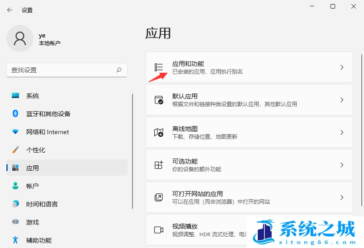The height and width of the screenshot is (248, 364).
Task: Expand 可选功能 chevron
Action: [342, 165]
